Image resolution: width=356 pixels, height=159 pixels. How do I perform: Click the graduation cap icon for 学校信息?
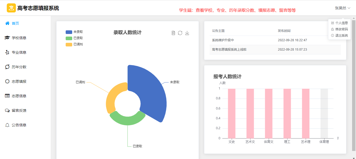pos(7,38)
